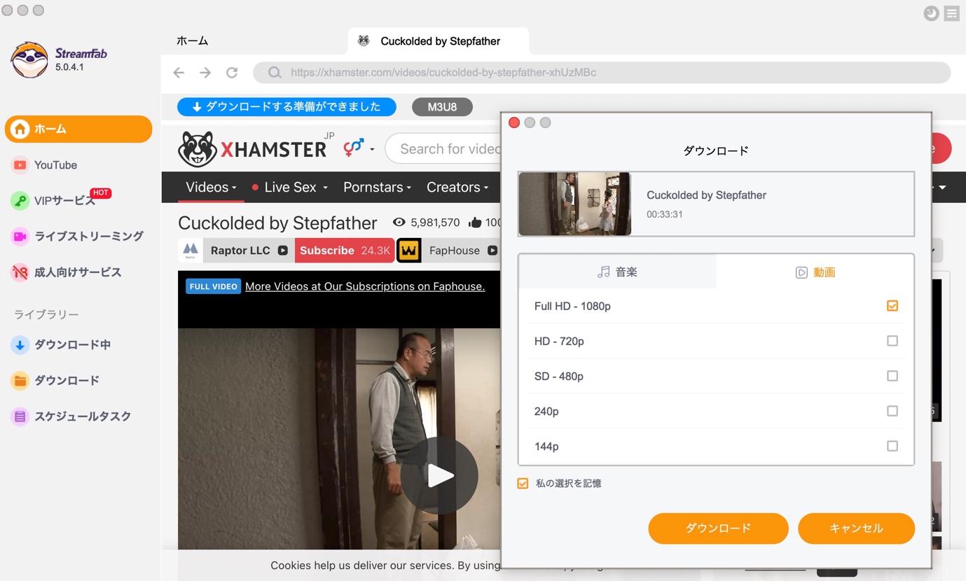Image resolution: width=966 pixels, height=581 pixels.
Task: Expand the Videos nav menu
Action: click(x=211, y=187)
